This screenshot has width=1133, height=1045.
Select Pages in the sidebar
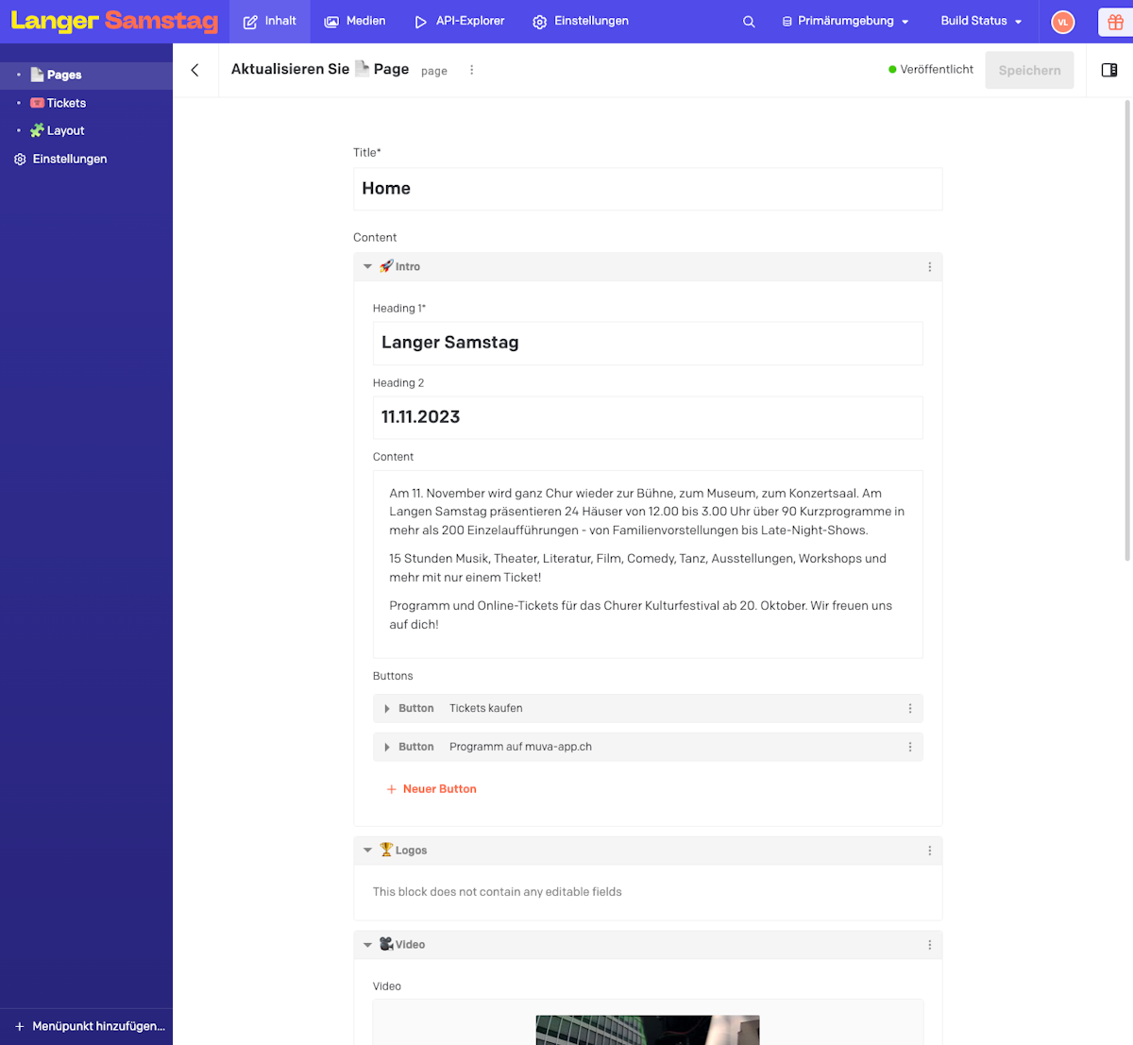[x=86, y=75]
